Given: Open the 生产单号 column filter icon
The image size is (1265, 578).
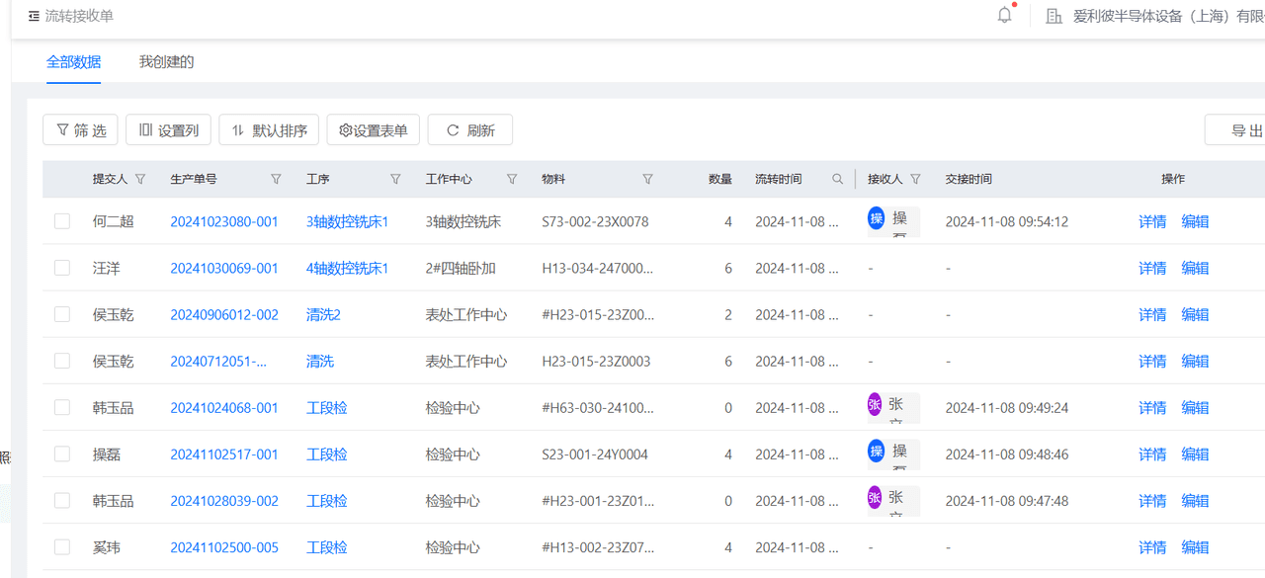Looking at the screenshot, I should [276, 179].
